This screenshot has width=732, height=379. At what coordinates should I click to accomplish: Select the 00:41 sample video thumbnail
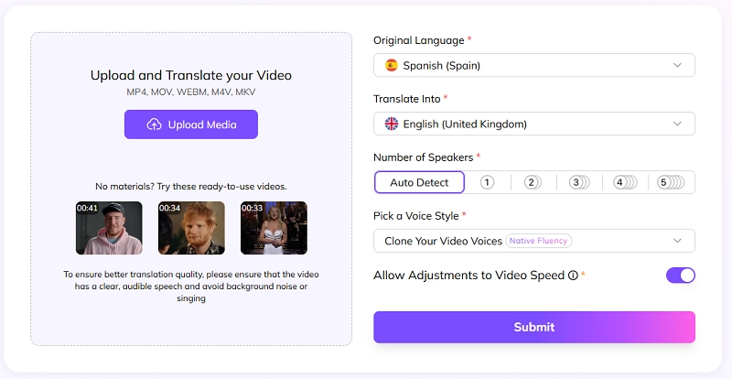(x=109, y=228)
